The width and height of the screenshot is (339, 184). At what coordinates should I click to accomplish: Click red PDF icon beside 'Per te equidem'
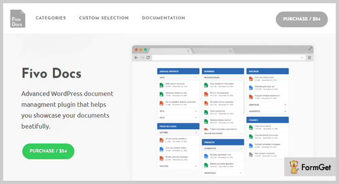(161, 103)
